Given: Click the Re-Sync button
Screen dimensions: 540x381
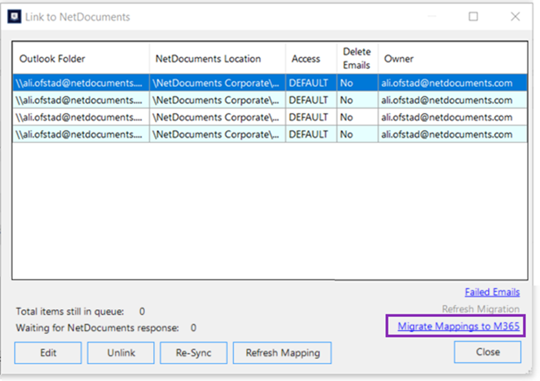Looking at the screenshot, I should click(193, 352).
